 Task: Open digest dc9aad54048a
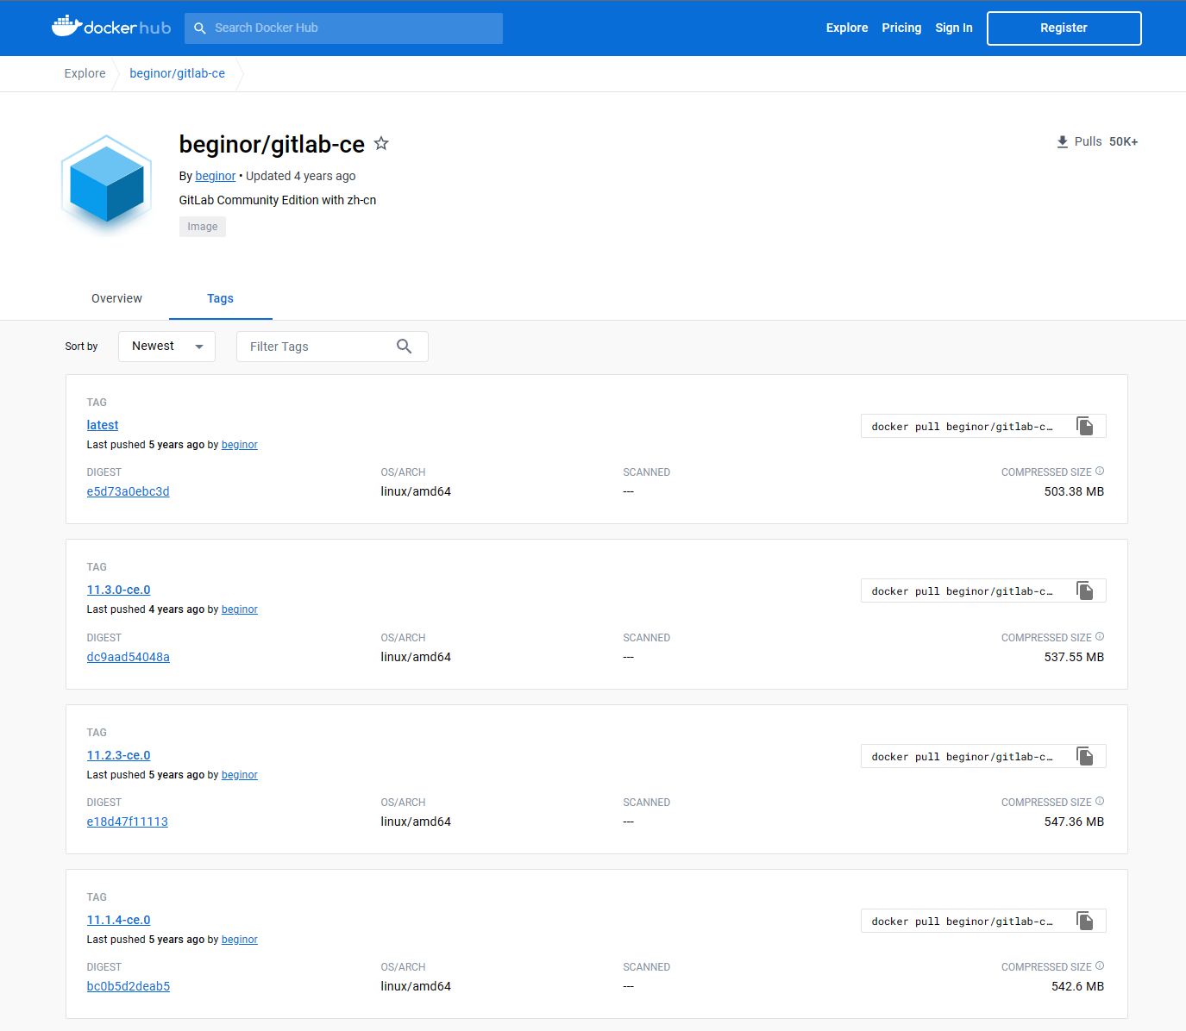[129, 657]
